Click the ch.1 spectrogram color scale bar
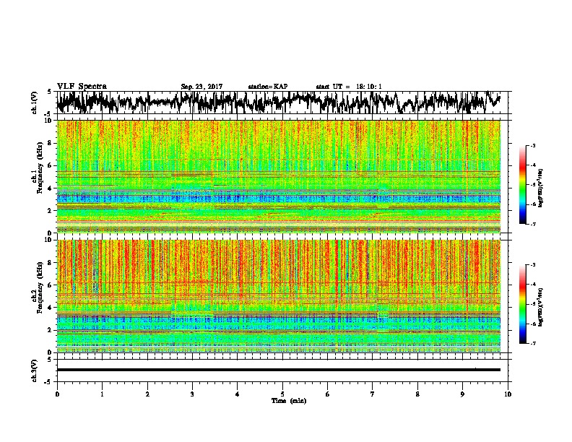This screenshot has height=442, width=572. click(522, 185)
